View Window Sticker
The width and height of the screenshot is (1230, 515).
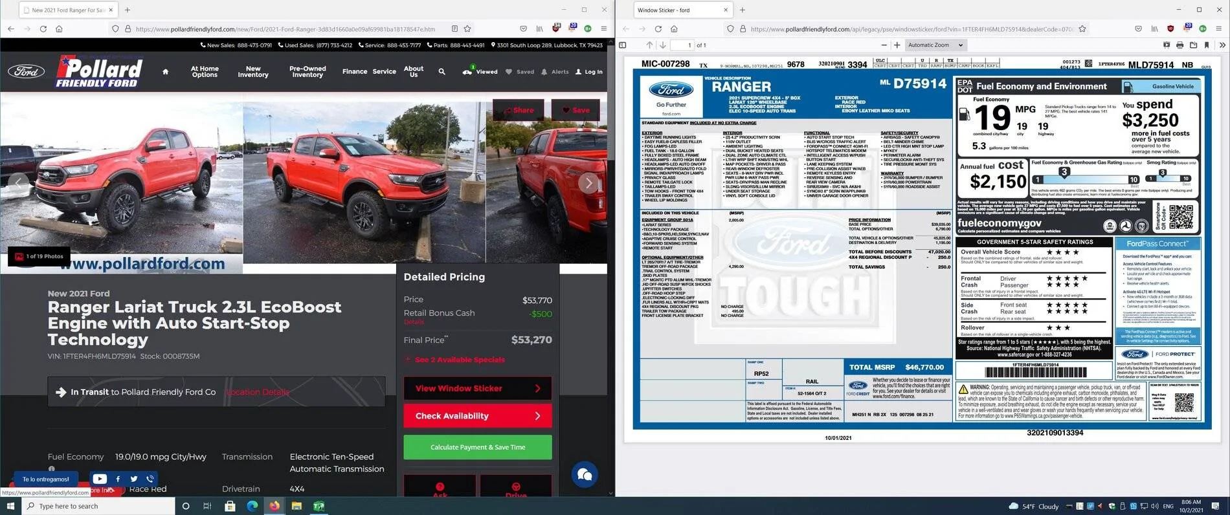[x=478, y=389]
